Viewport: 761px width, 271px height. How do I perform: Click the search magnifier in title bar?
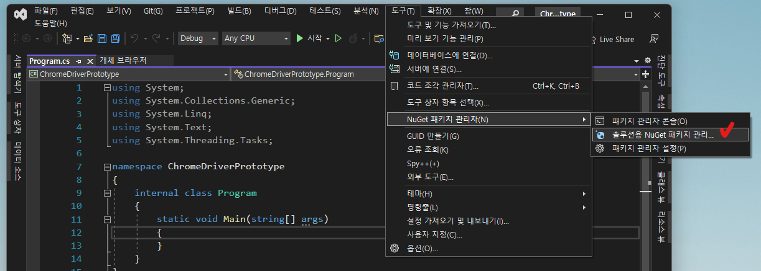(515, 14)
